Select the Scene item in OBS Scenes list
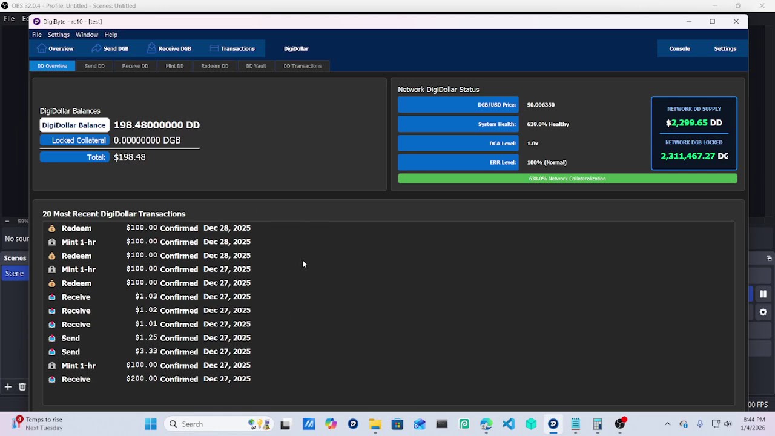 pos(15,273)
